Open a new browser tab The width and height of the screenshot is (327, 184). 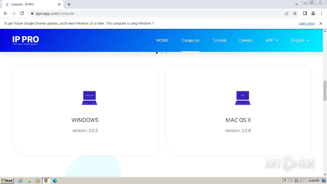click(69, 4)
